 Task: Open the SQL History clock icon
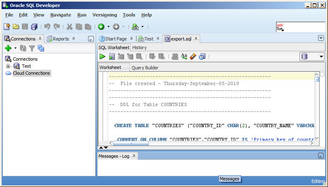point(202,57)
